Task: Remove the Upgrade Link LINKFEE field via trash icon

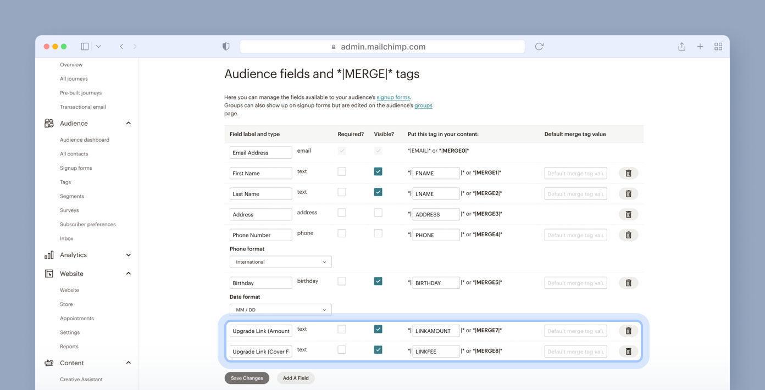Action: (628, 352)
